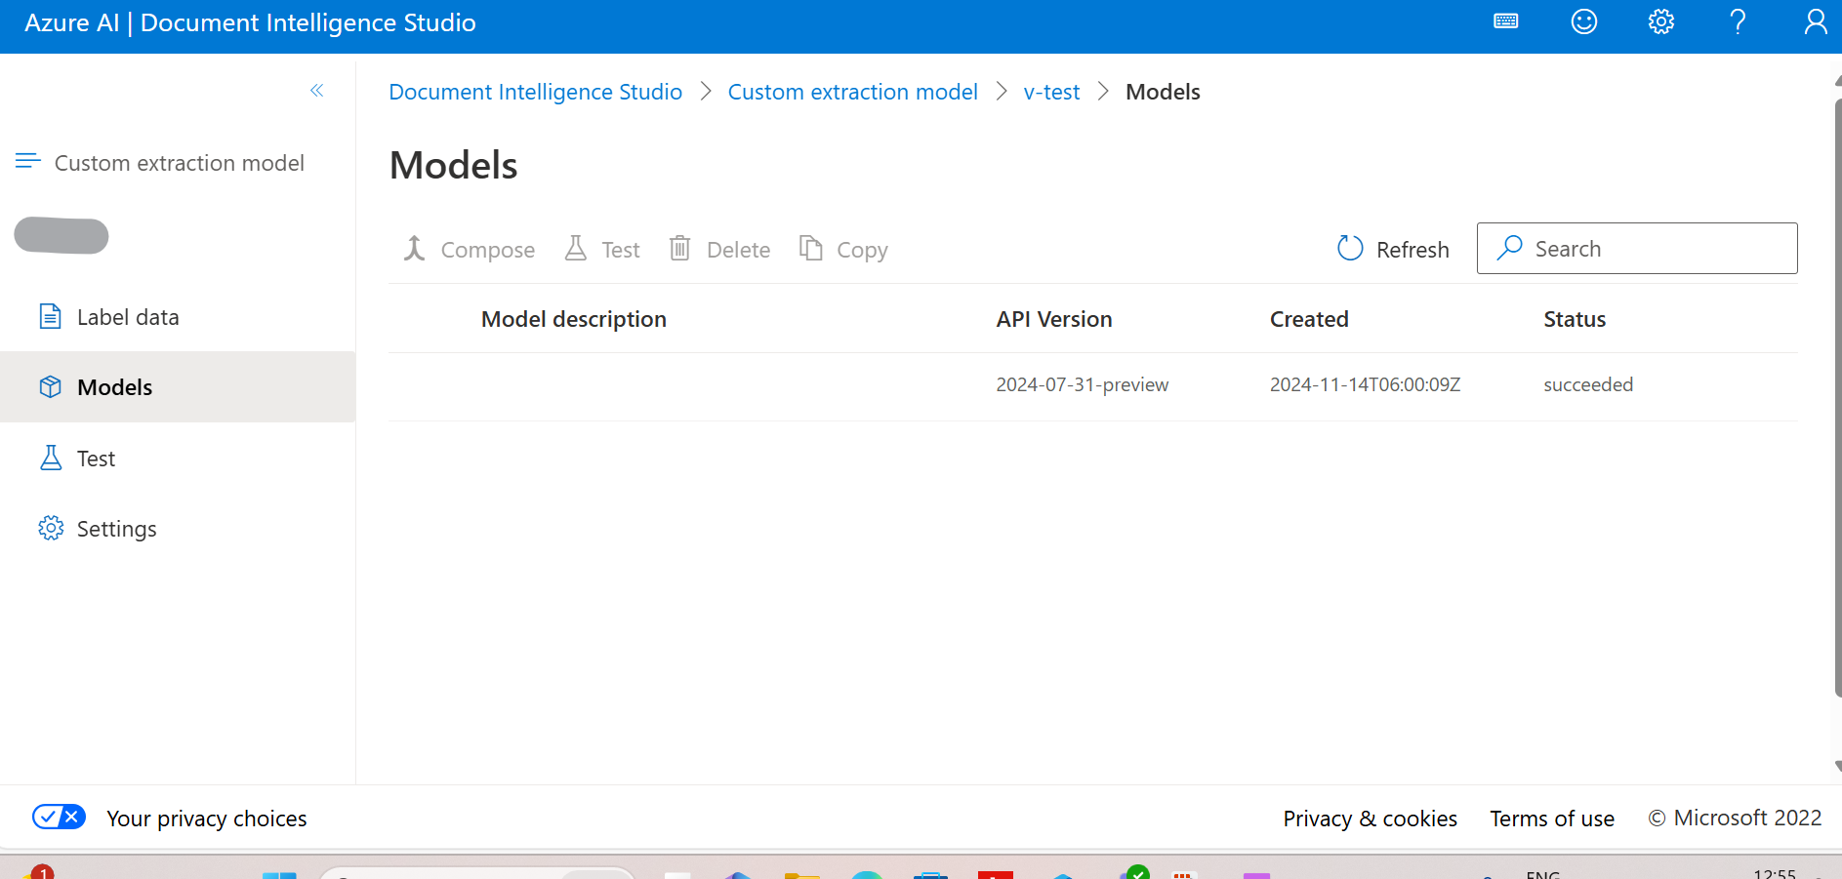Image resolution: width=1842 pixels, height=879 pixels.
Task: Click the Delete model icon
Action: coord(718,249)
